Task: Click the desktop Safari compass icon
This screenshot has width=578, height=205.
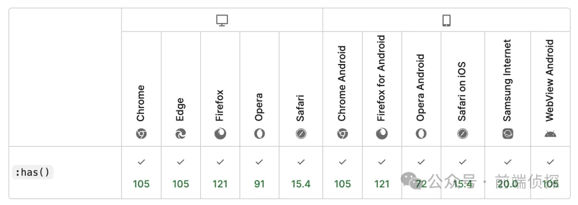Action: pyautogui.click(x=301, y=133)
